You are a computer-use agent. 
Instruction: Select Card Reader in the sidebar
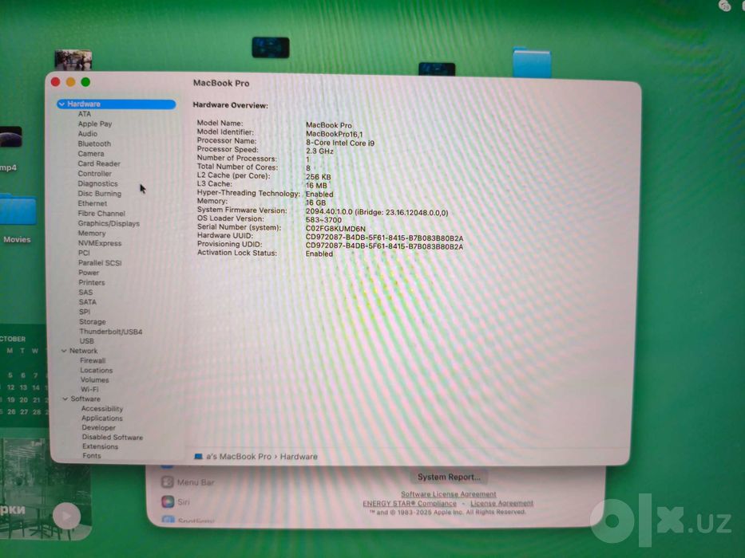coord(99,163)
